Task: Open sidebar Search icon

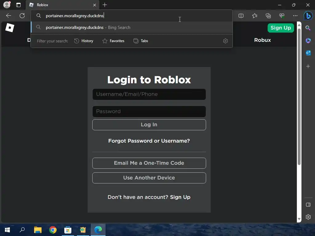Action: click(x=308, y=28)
